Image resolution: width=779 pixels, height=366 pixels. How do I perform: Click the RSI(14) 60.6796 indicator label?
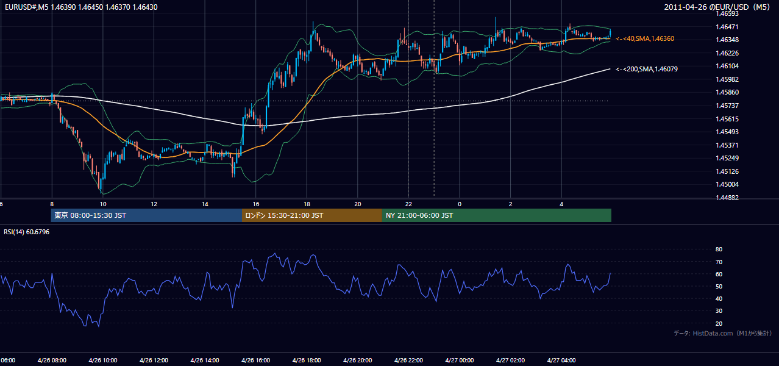(27, 232)
